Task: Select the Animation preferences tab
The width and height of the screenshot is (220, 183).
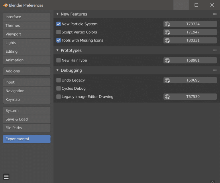Action: pos(27,60)
